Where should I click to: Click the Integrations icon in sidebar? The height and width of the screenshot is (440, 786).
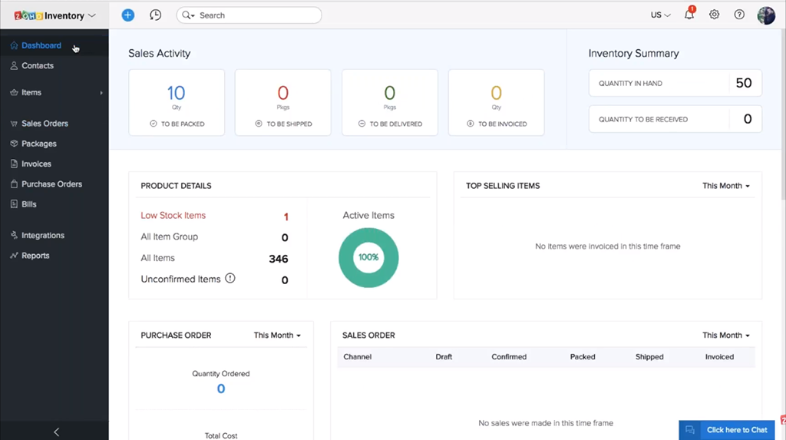click(14, 235)
